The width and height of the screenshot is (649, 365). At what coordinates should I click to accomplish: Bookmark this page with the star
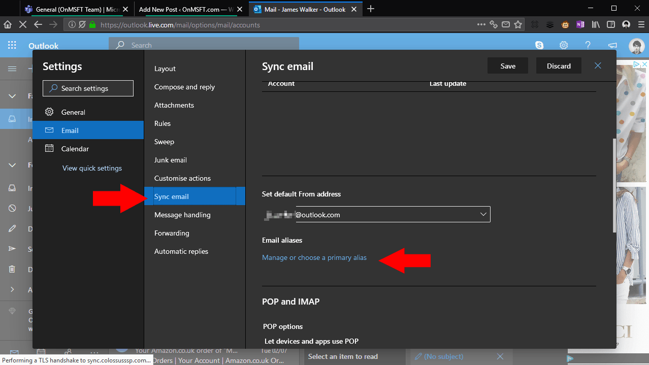518,24
